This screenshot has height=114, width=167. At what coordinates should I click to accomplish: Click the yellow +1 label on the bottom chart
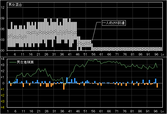pyautogui.click(x=2, y=89)
